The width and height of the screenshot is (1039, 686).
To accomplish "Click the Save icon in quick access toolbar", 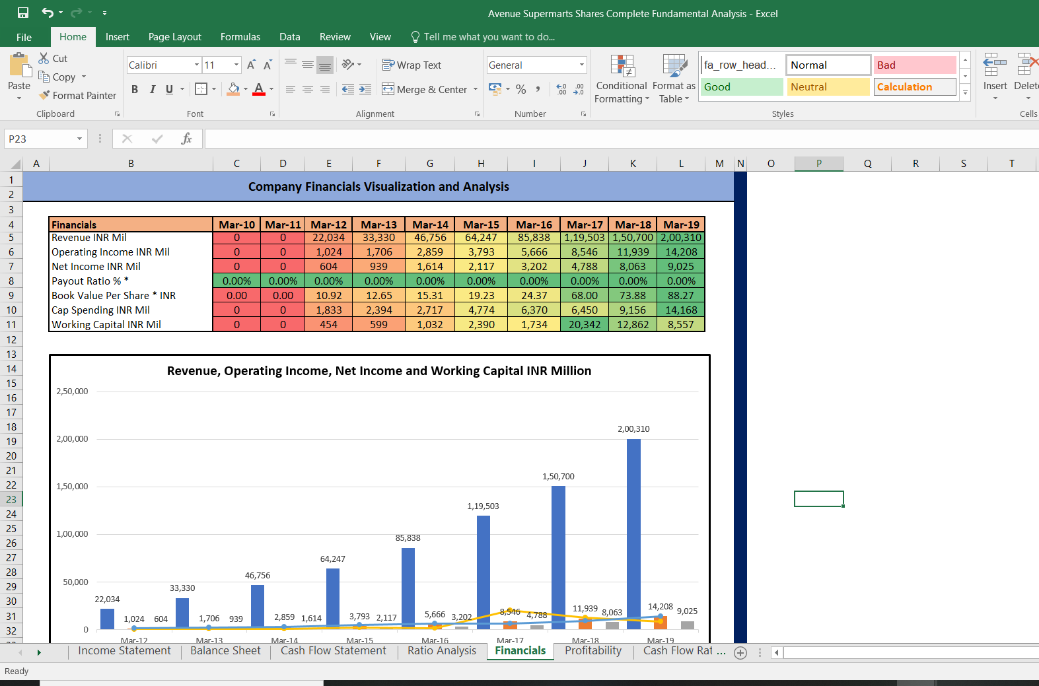I will (23, 13).
